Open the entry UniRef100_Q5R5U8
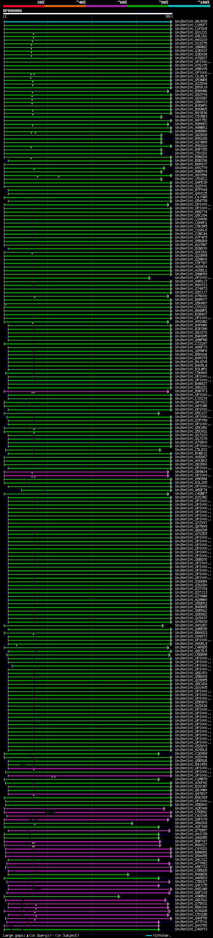 point(191,761)
